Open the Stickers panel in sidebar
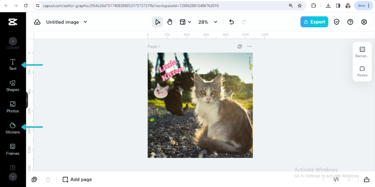 point(13,128)
